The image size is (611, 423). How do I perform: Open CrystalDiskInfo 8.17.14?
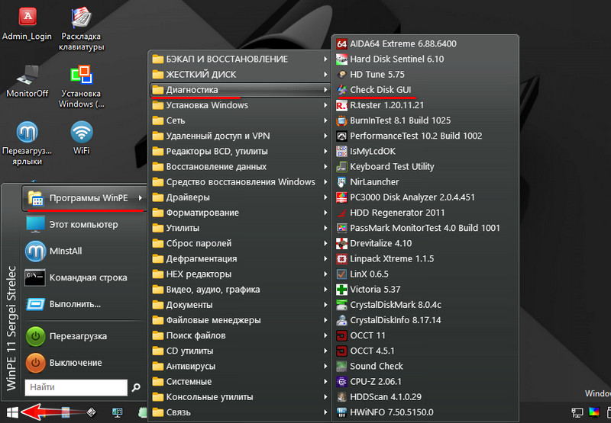(x=425, y=320)
